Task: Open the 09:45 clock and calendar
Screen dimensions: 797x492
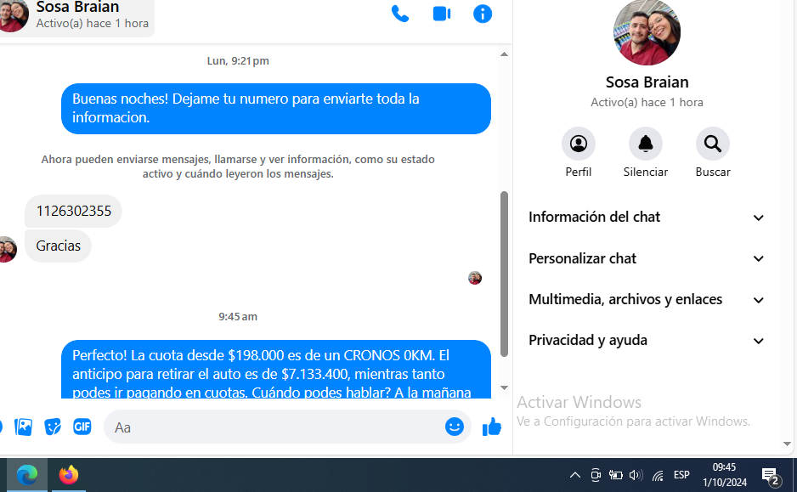Action: 724,475
